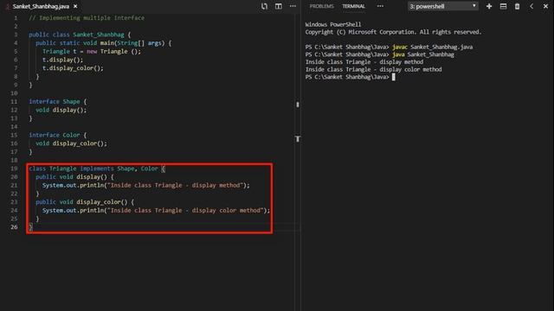554x311 pixels.
Task: Click 't.display();' on line 6
Action: [x=62, y=60]
